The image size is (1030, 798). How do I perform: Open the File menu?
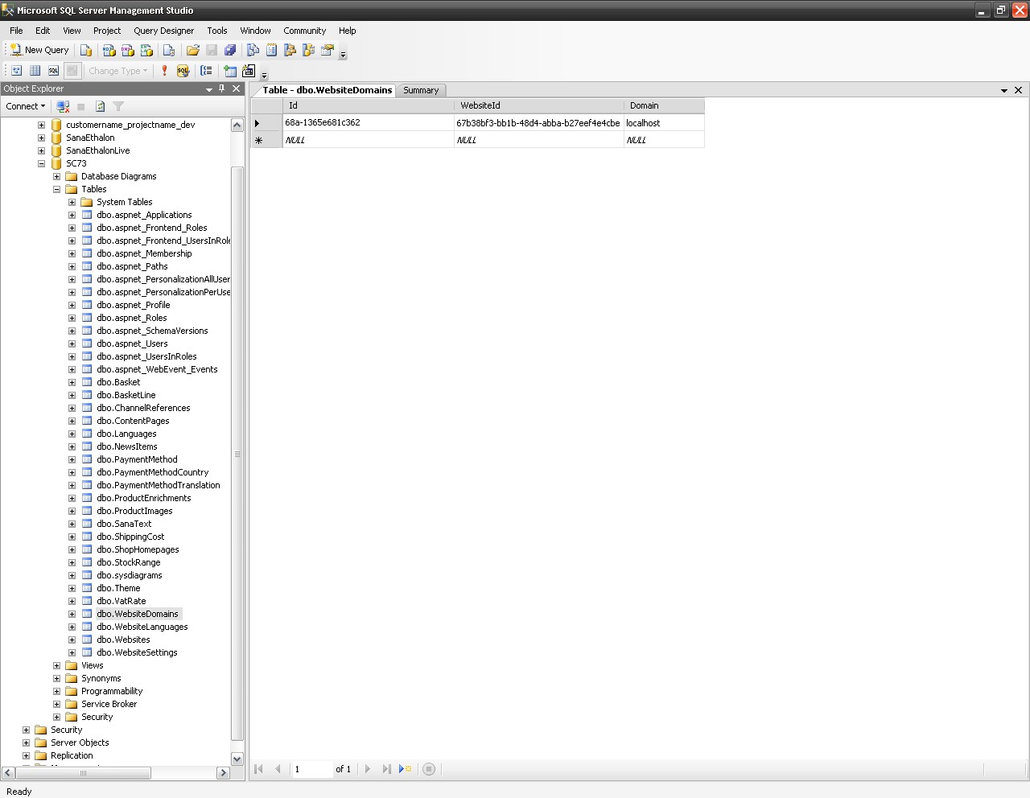[16, 31]
